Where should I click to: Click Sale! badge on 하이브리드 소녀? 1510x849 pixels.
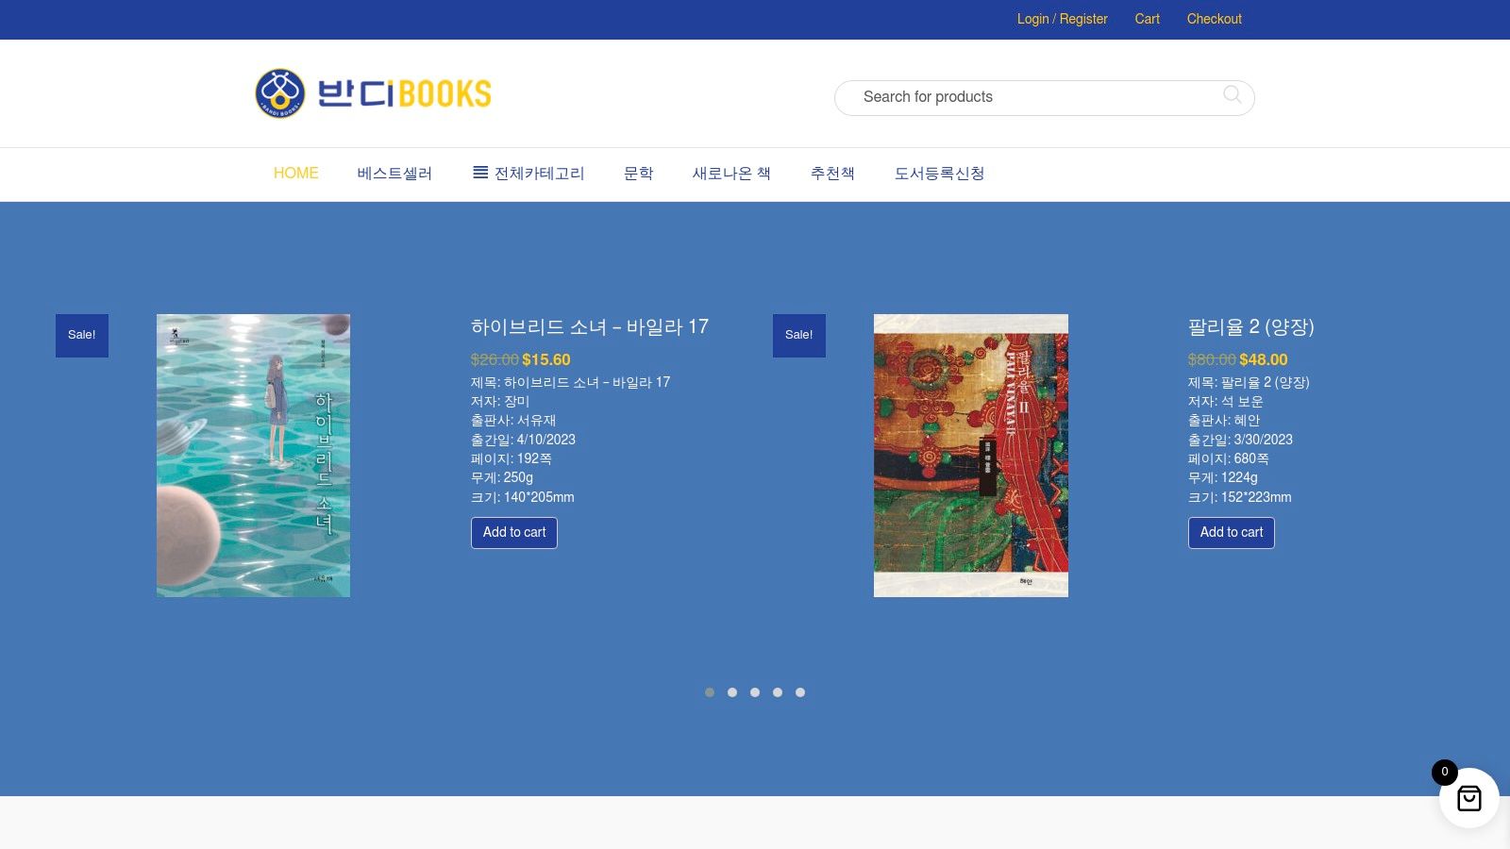82,336
